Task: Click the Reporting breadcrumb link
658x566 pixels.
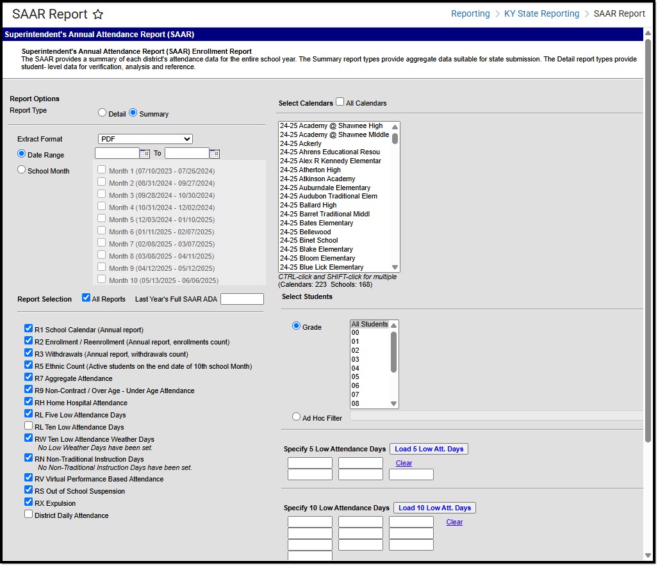Action: [470, 14]
